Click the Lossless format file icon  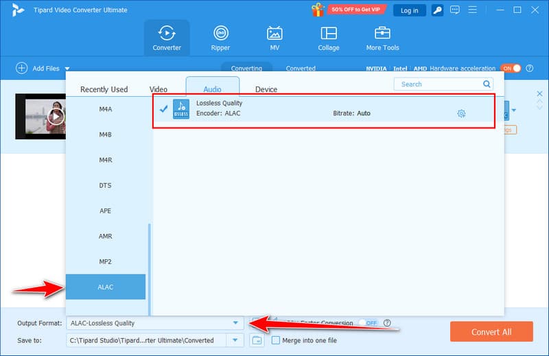pyautogui.click(x=181, y=109)
